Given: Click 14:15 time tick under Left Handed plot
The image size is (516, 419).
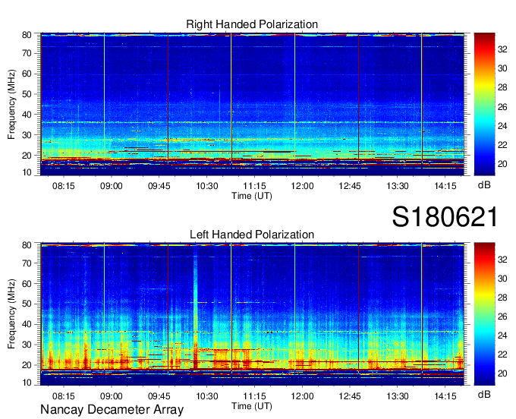Looking at the screenshot, I should (x=445, y=396).
